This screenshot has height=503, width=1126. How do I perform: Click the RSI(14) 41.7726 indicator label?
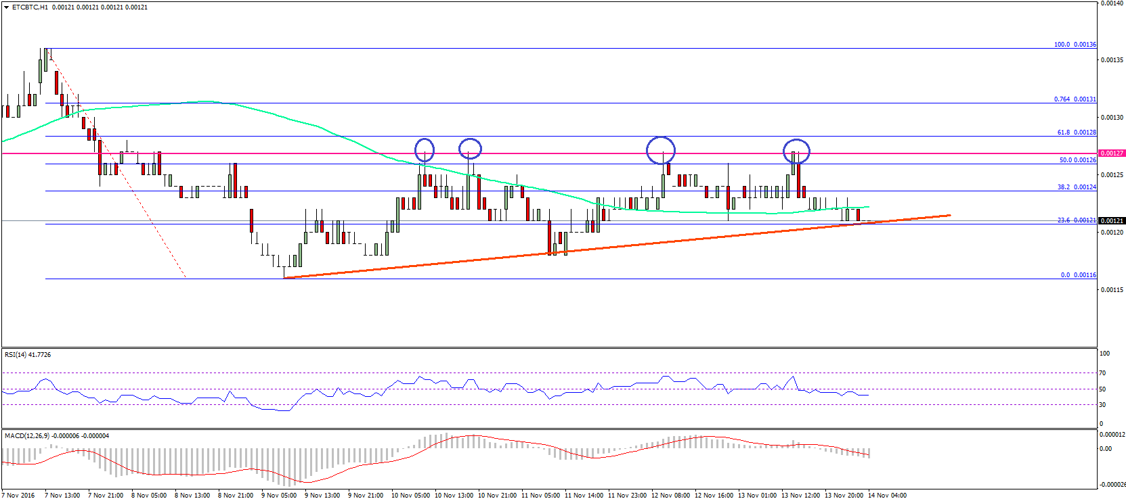[28, 355]
